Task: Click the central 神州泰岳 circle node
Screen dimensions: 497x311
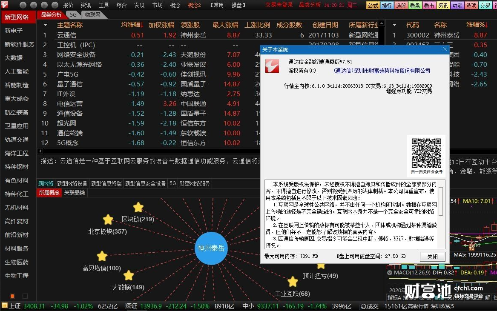Action: point(211,248)
